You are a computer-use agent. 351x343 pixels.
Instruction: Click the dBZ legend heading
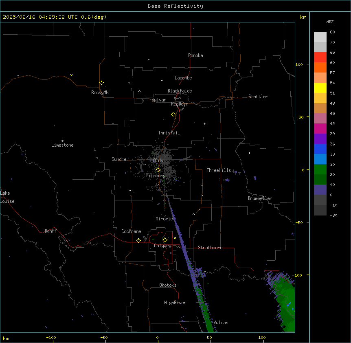point(330,22)
